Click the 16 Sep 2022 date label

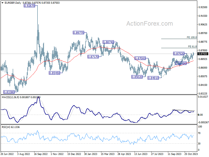41,154
